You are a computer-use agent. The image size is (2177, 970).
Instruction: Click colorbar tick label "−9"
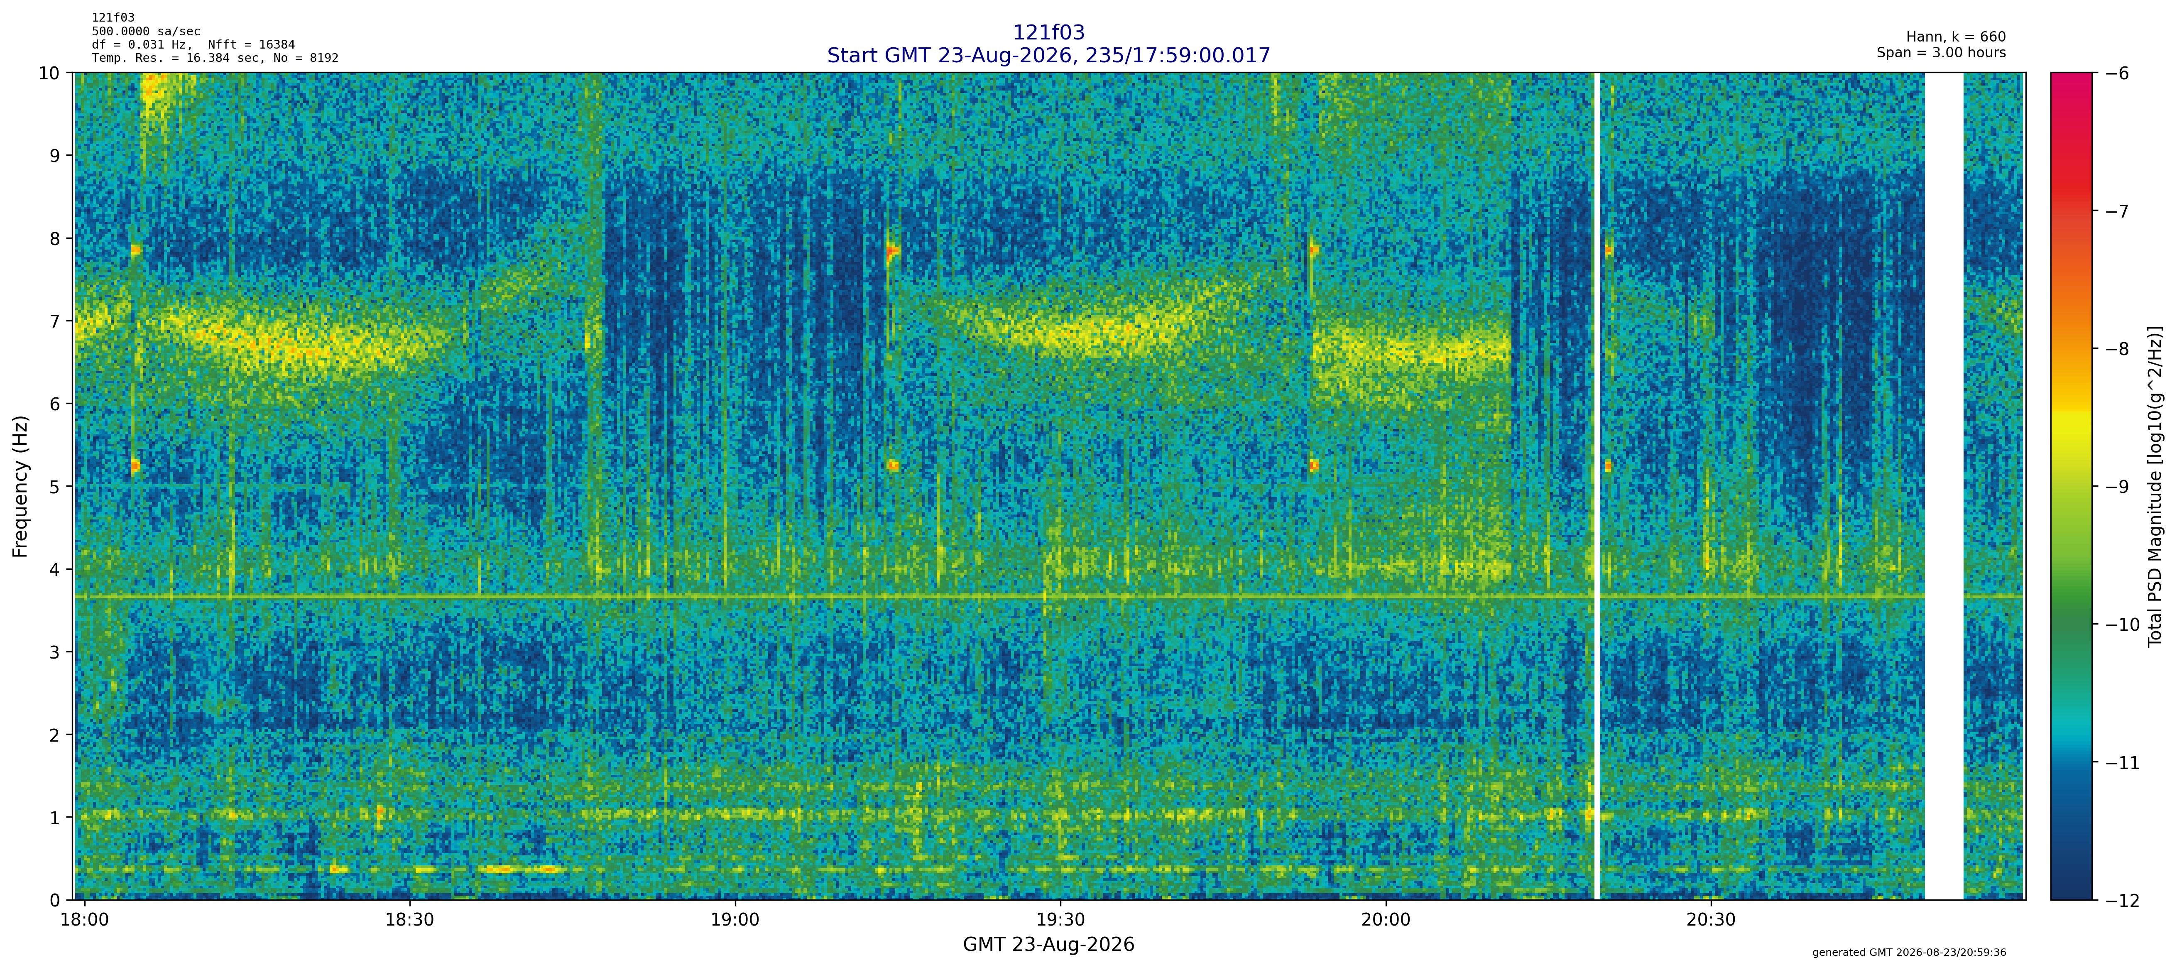click(x=2116, y=487)
